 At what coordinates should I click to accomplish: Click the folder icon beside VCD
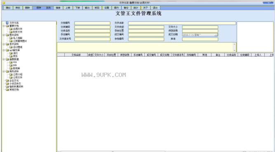pos(11,62)
